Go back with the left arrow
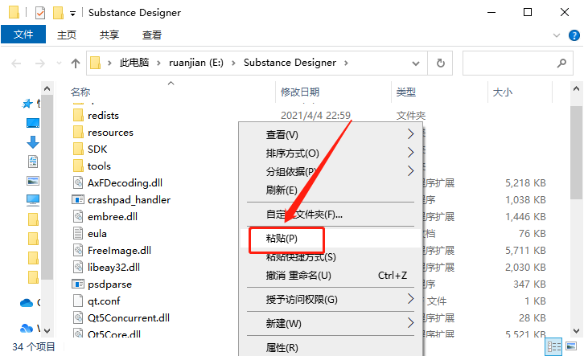Viewport: 584px width, 356px height. [x=16, y=63]
